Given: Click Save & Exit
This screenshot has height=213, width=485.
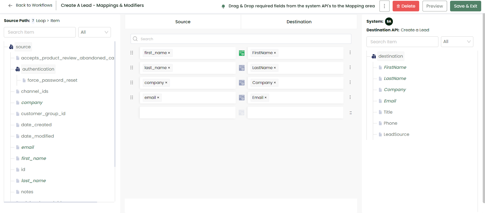Looking at the screenshot, I should pyautogui.click(x=466, y=6).
